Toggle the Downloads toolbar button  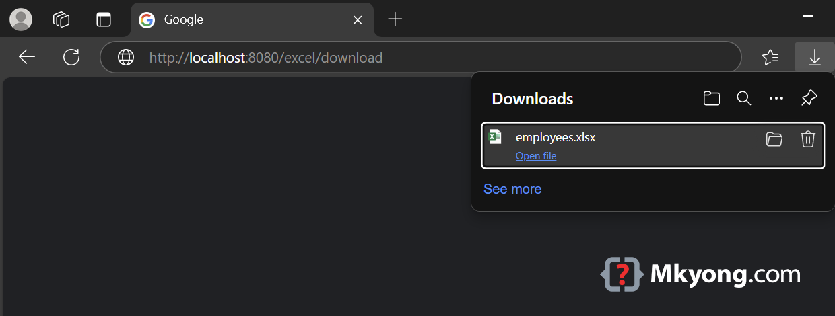[815, 57]
